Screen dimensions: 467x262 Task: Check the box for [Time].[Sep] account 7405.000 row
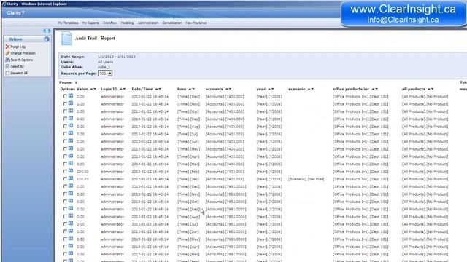pyautogui.click(x=65, y=119)
